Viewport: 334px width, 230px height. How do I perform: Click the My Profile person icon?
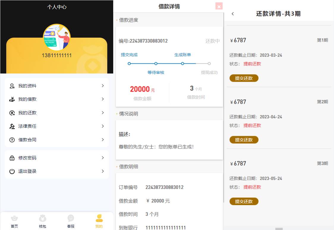coord(12,86)
